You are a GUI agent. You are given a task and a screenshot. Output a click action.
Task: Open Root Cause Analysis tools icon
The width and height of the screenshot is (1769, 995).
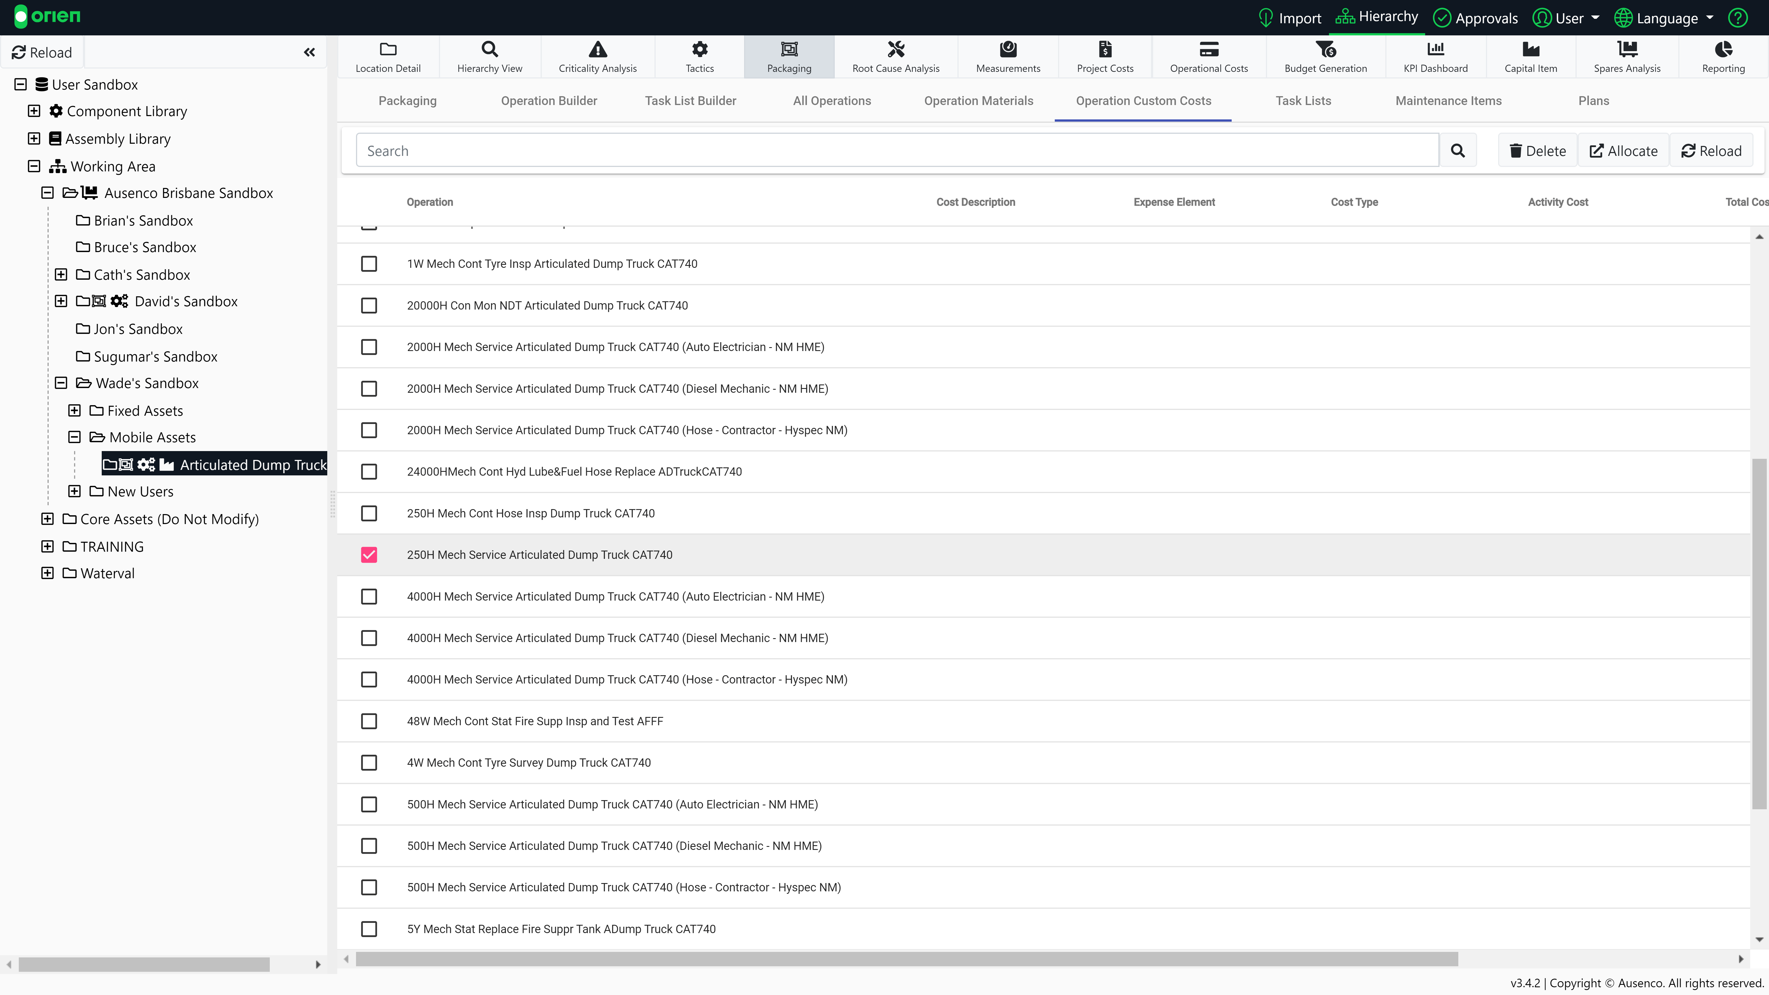896,49
